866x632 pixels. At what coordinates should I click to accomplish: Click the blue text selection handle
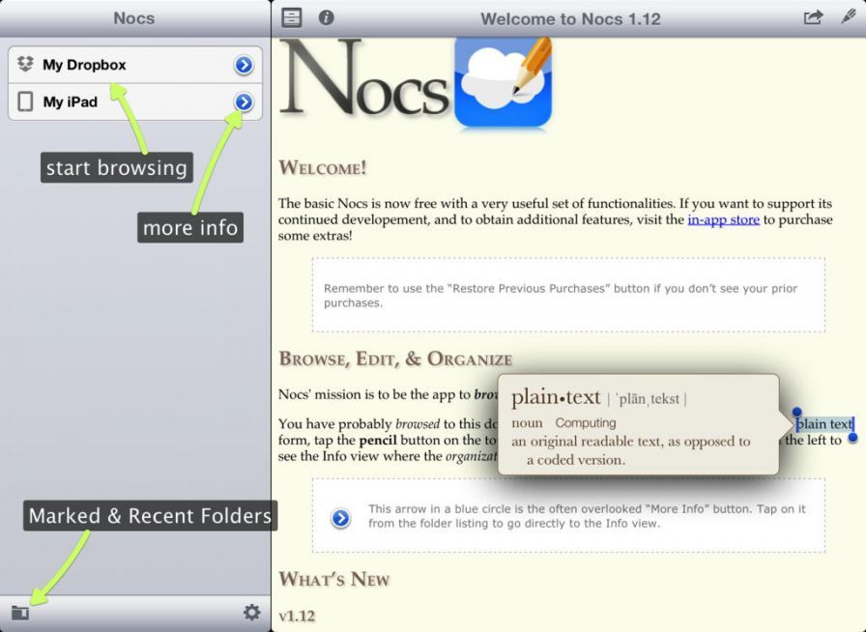797,411
